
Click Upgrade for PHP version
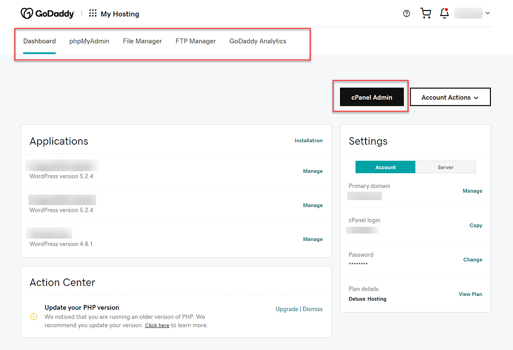pyautogui.click(x=286, y=309)
